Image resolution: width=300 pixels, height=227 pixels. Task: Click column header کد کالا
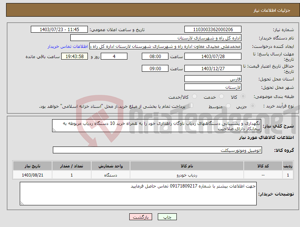[263, 166]
